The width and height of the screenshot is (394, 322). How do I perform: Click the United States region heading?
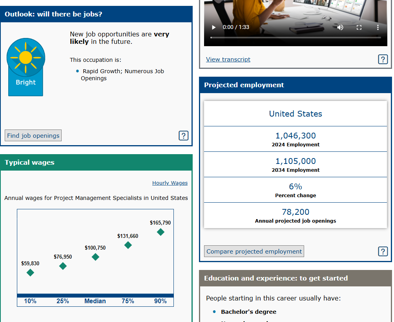(295, 114)
